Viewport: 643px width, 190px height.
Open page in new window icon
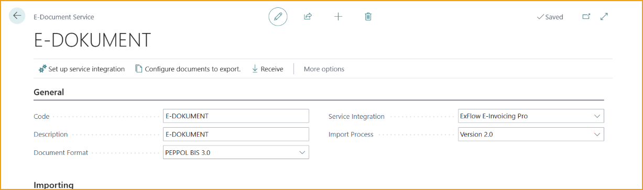[x=586, y=17]
